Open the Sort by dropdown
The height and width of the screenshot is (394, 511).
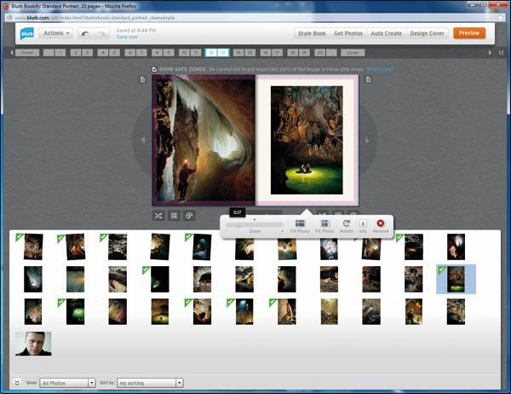click(150, 383)
